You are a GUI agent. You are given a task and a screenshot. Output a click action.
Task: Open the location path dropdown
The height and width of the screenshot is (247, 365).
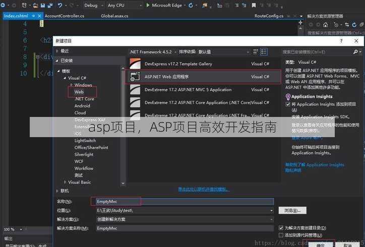coord(271,210)
